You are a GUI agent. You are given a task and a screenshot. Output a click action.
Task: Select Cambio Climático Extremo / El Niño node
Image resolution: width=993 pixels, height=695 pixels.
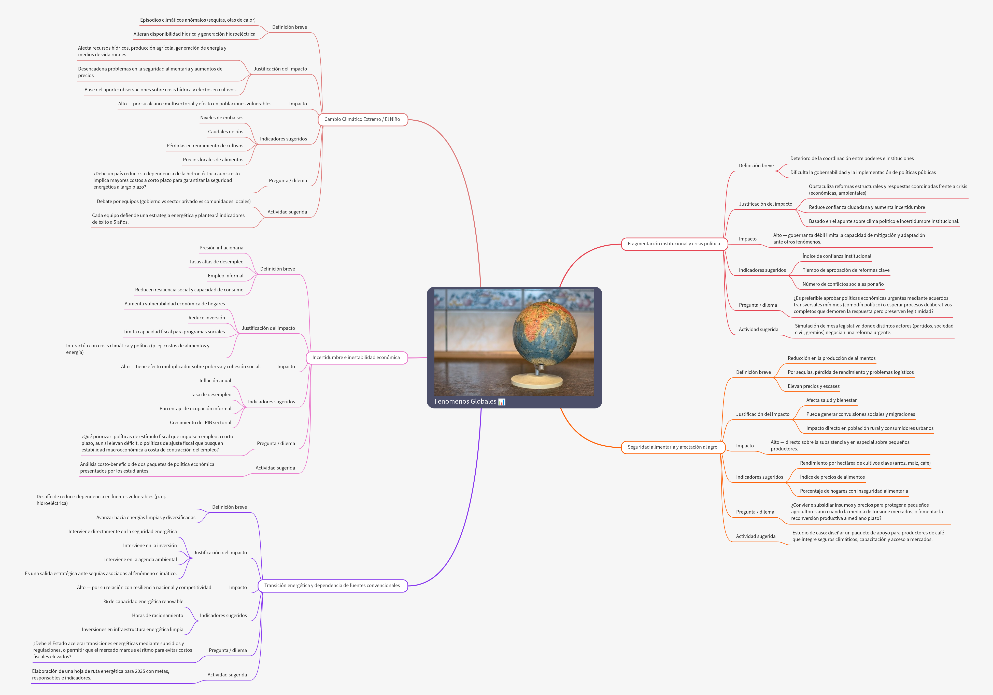tap(362, 119)
